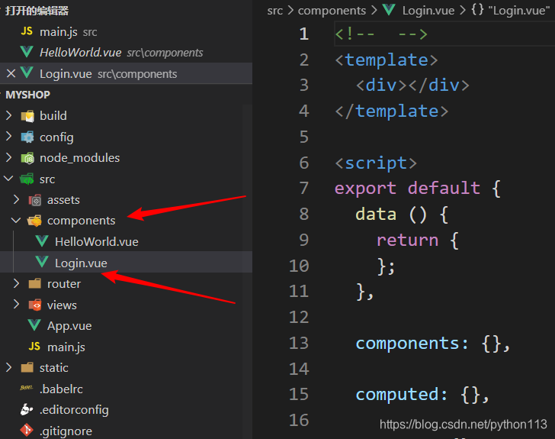
Task: Click the router folder icon
Action: tap(35, 283)
